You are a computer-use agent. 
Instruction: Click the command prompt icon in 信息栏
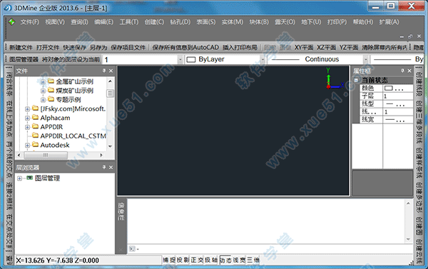pyautogui.click(x=132, y=249)
